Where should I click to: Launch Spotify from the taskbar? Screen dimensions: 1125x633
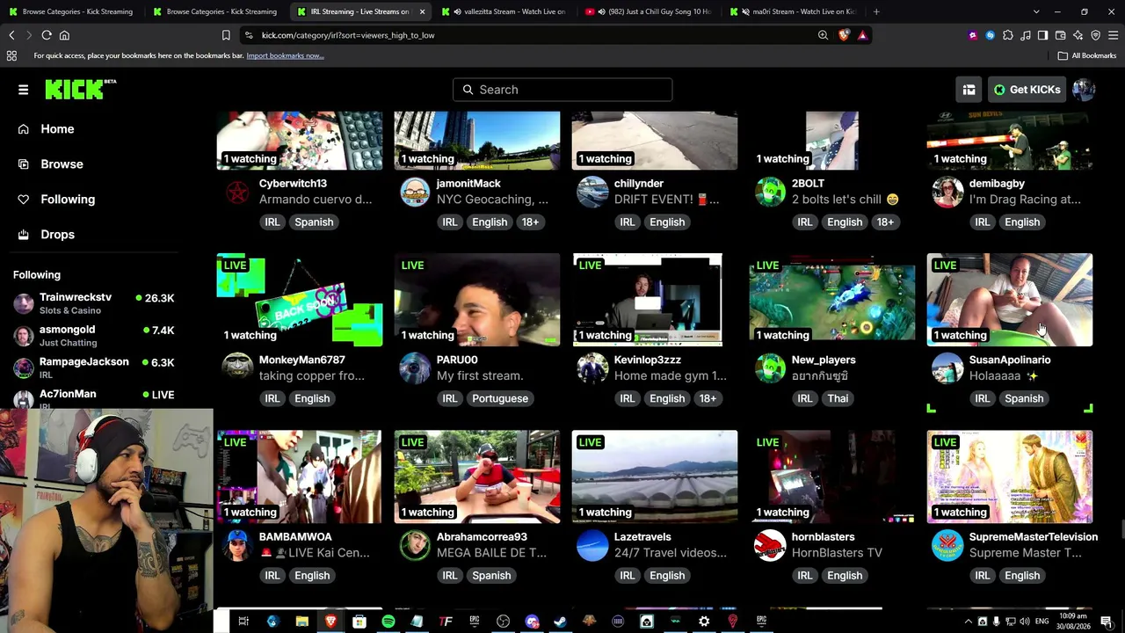[x=388, y=622]
